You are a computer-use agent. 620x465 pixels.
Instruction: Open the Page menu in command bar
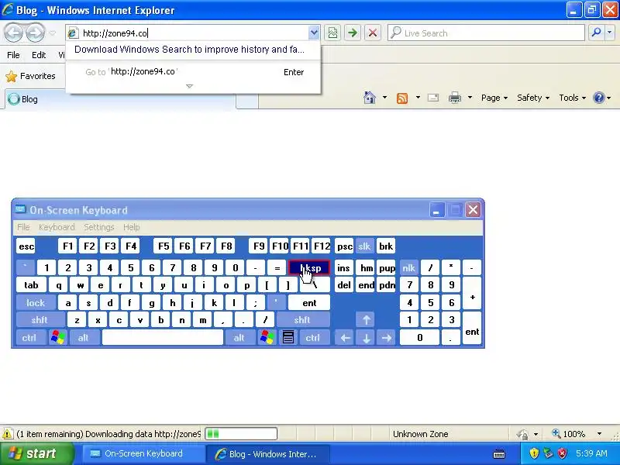494,98
